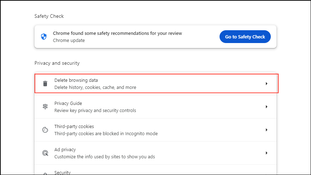Screen dimensions: 311x175
Task: Open the partially visible Security entry
Action: [63, 173]
